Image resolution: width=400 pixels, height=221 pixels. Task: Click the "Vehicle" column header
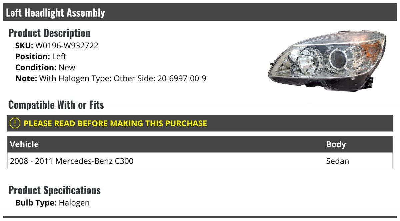[x=24, y=144]
